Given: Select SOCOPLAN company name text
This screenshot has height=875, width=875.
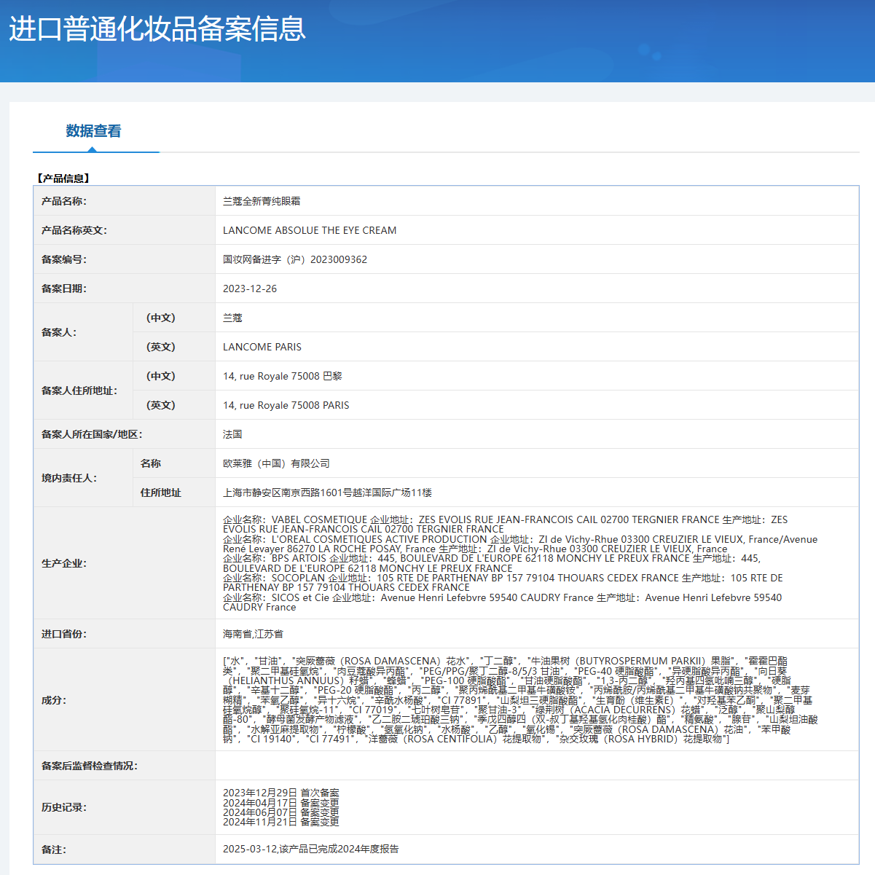Looking at the screenshot, I should pyautogui.click(x=288, y=578).
